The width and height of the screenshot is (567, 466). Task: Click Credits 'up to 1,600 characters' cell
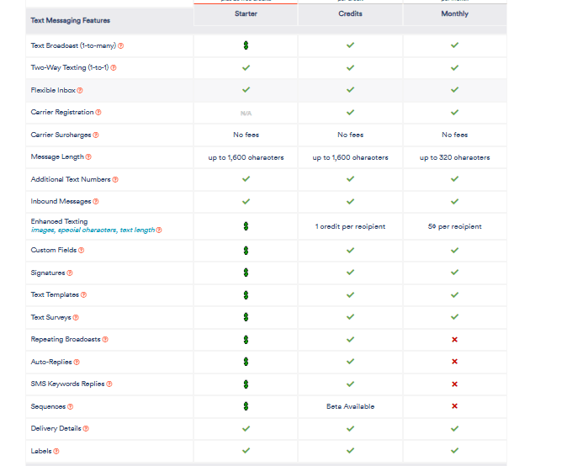350,157
